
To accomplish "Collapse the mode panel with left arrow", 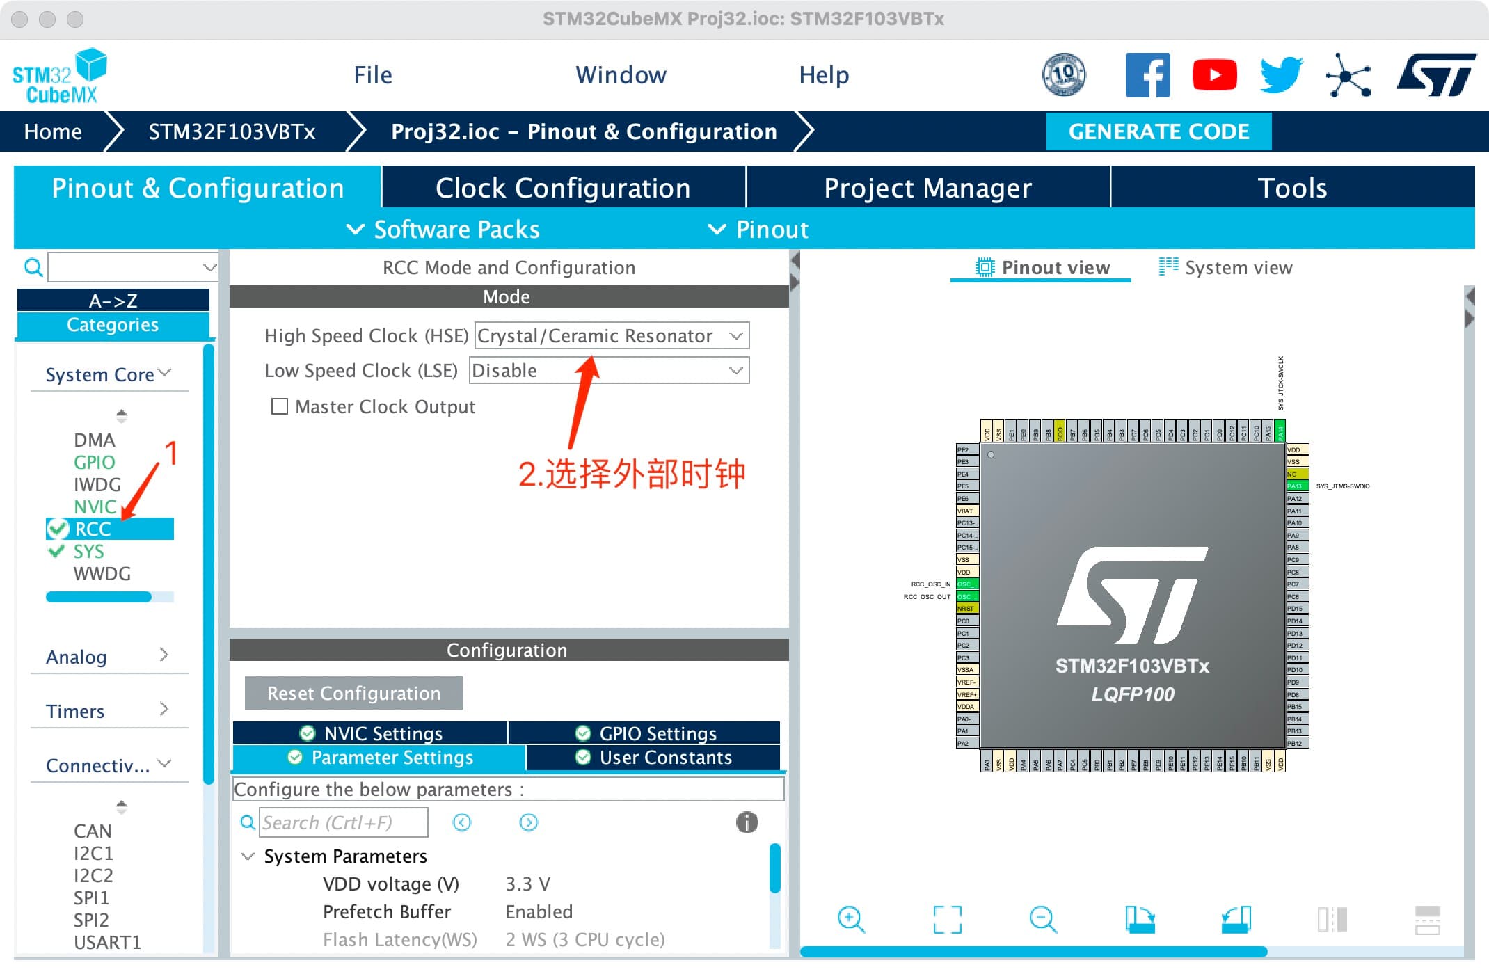I will point(795,261).
